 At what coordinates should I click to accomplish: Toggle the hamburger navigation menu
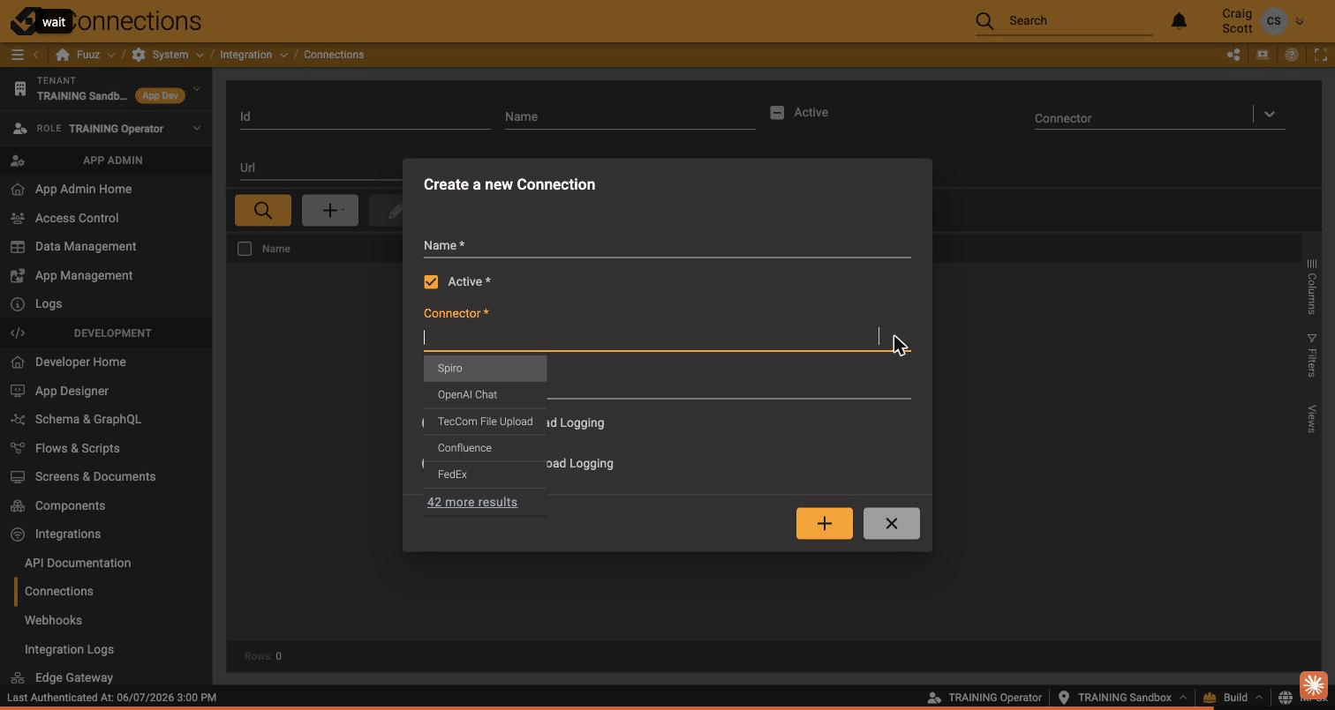click(17, 55)
